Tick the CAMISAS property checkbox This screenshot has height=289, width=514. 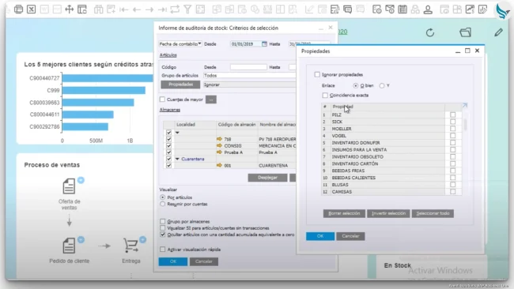pyautogui.click(x=452, y=191)
